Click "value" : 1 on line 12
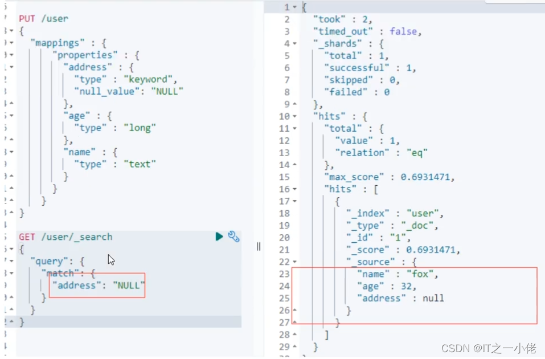 (x=367, y=141)
